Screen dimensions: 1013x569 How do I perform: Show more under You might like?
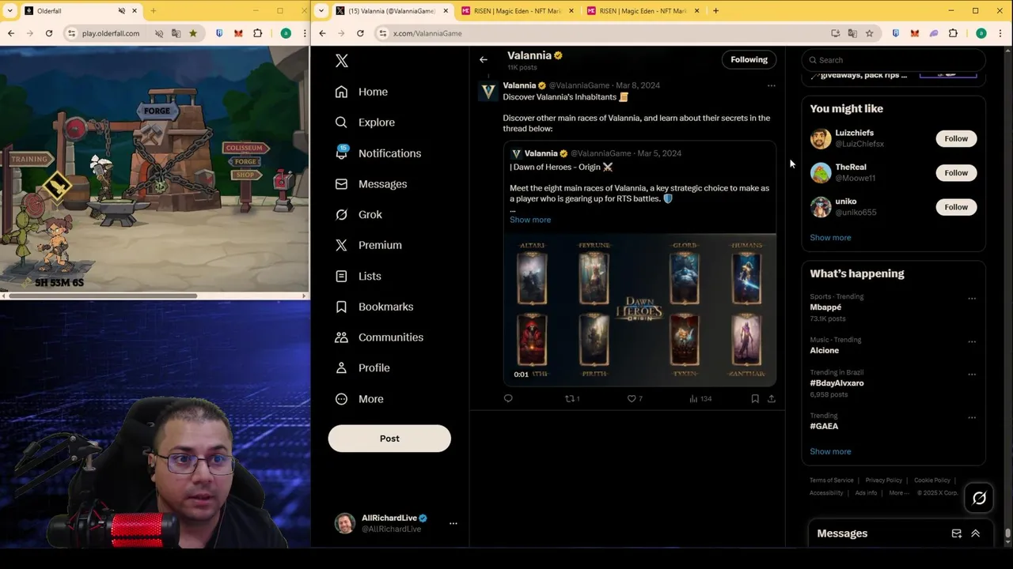tap(830, 238)
